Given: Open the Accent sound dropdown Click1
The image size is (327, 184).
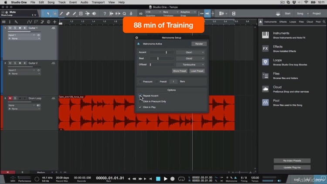Looking at the screenshot, I should [x=190, y=52].
